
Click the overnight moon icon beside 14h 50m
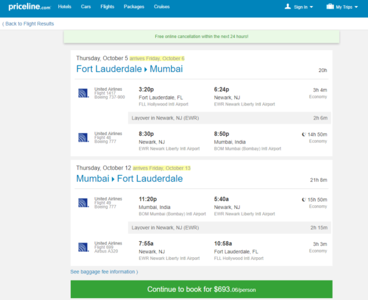304,134
